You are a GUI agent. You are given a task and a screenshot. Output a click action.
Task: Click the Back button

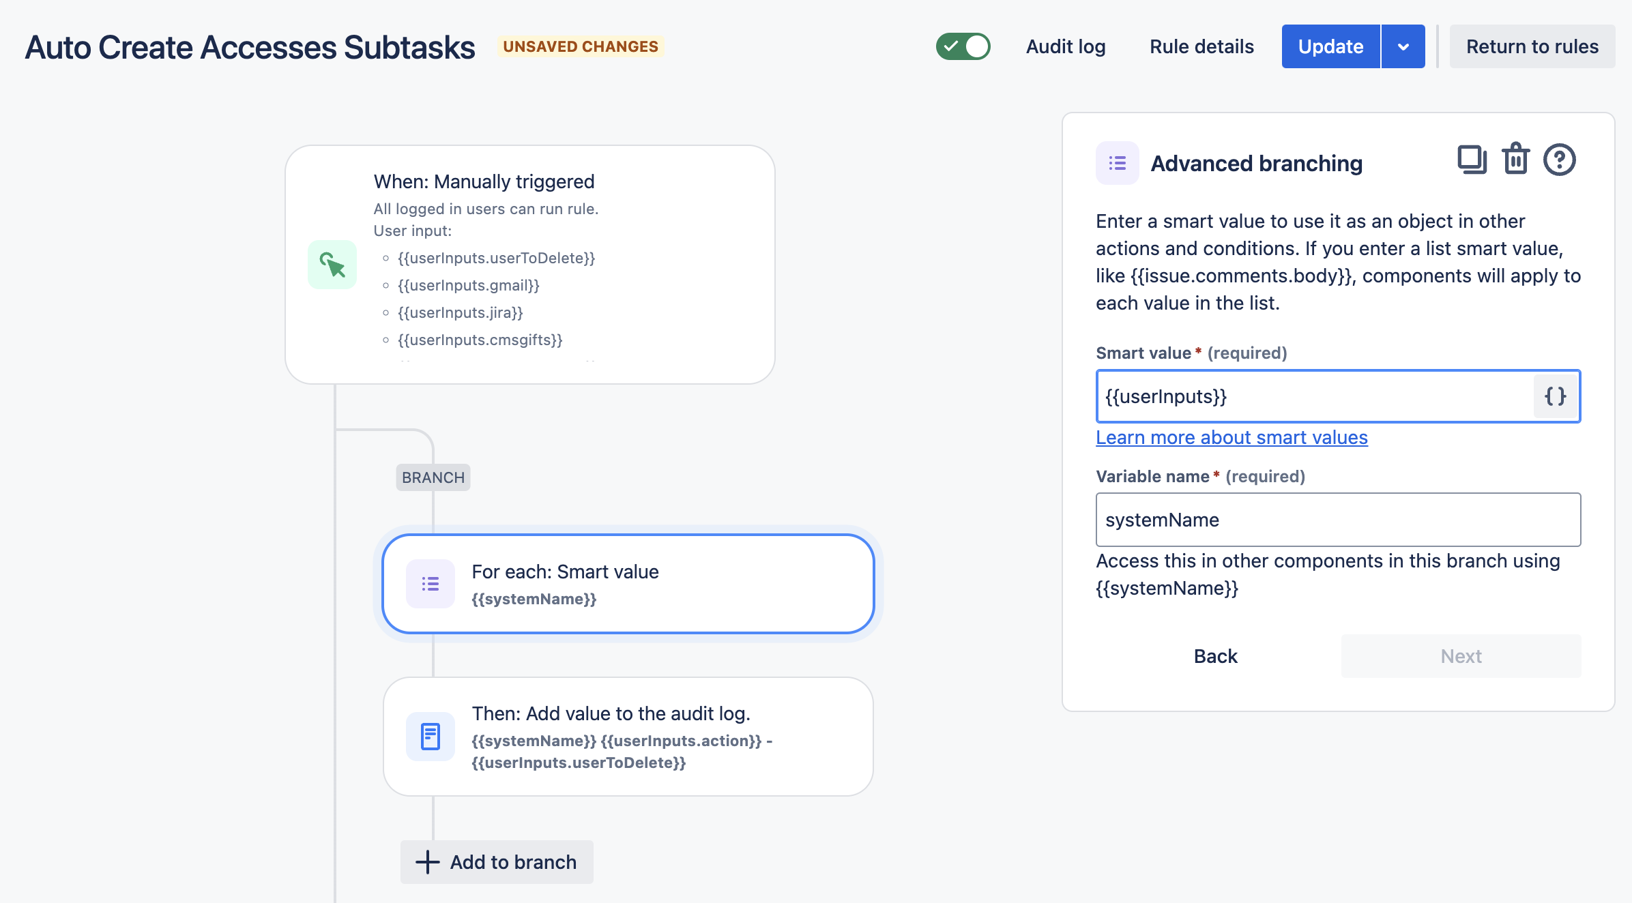coord(1215,656)
